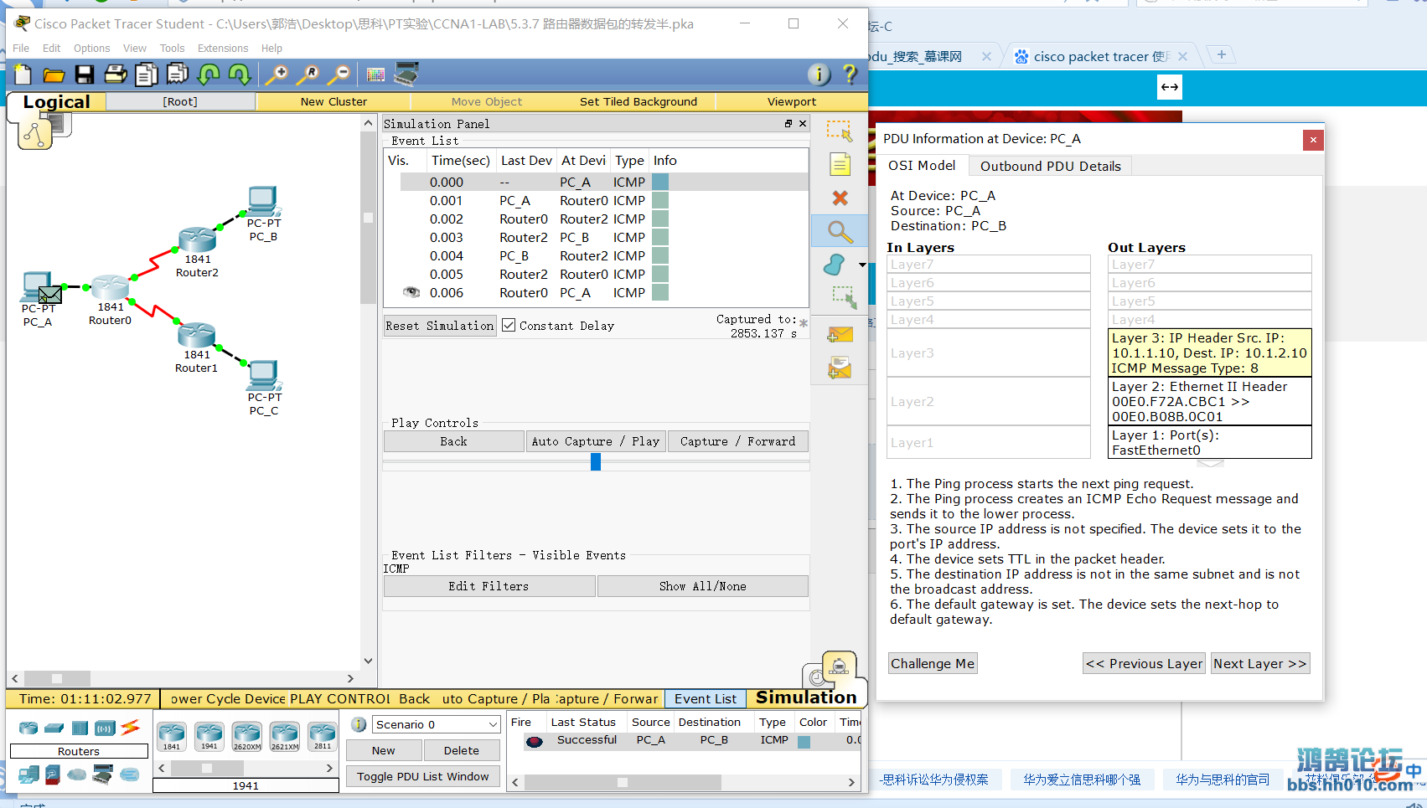Viewport: 1427px width, 808px height.
Task: Open the drawing palette icon
Action: [x=375, y=75]
